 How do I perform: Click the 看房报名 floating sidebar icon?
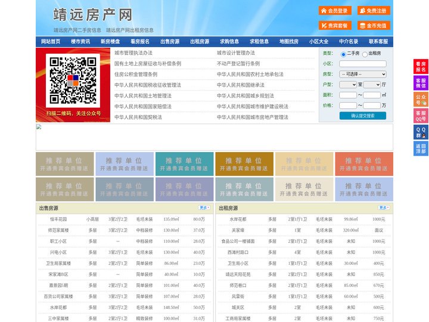click(421, 67)
